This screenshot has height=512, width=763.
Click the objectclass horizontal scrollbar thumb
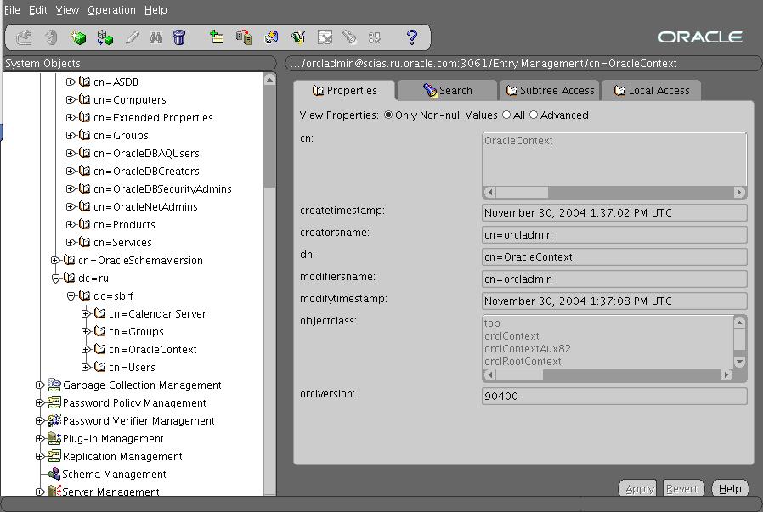point(519,375)
